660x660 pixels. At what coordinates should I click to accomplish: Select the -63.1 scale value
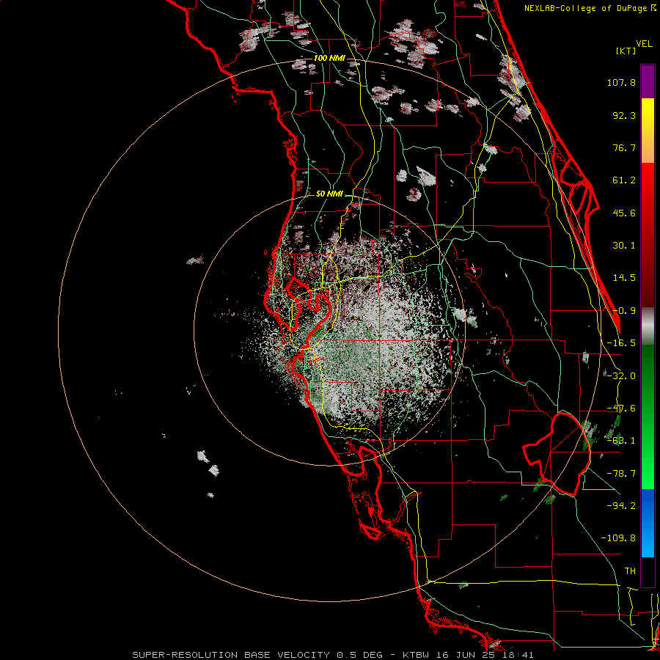(621, 441)
